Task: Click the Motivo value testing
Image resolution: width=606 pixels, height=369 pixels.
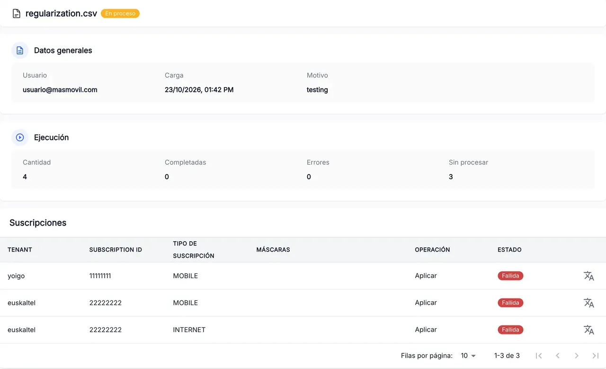Action: 317,90
